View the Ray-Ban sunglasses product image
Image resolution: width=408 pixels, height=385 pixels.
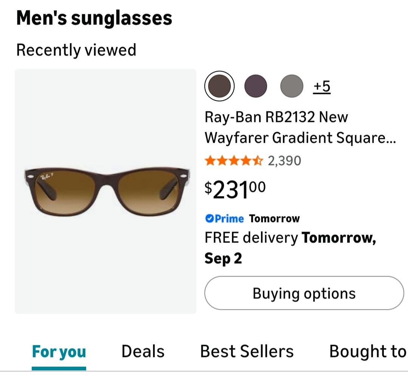(x=106, y=191)
